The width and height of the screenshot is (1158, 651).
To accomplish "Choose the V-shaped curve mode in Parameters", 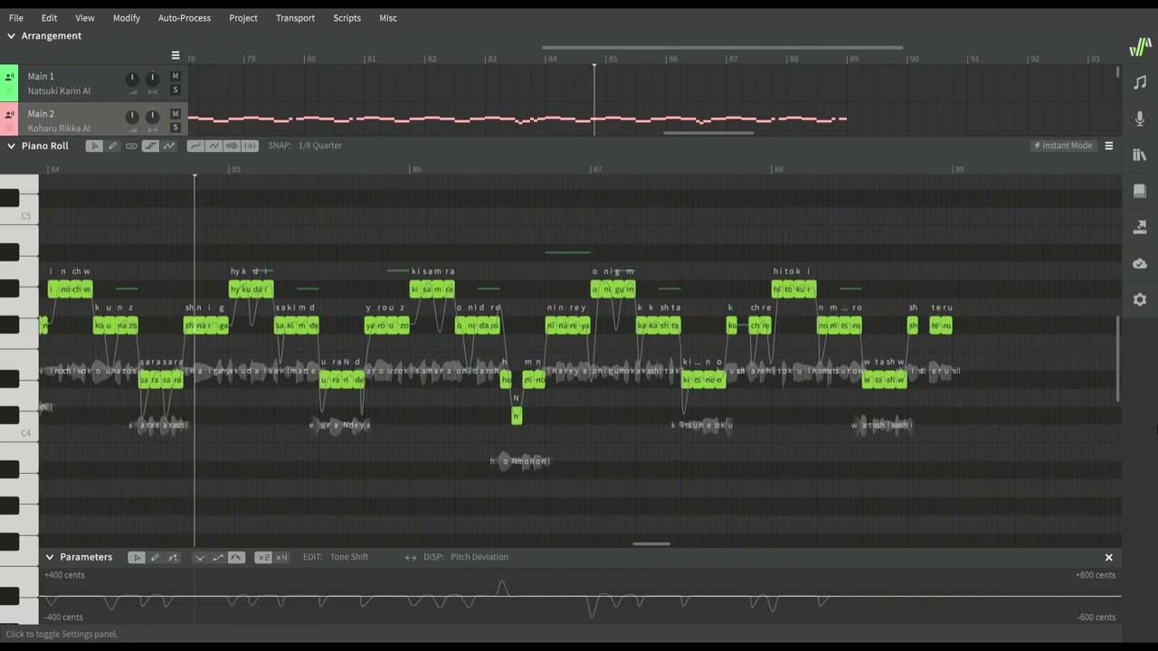I will click(200, 557).
